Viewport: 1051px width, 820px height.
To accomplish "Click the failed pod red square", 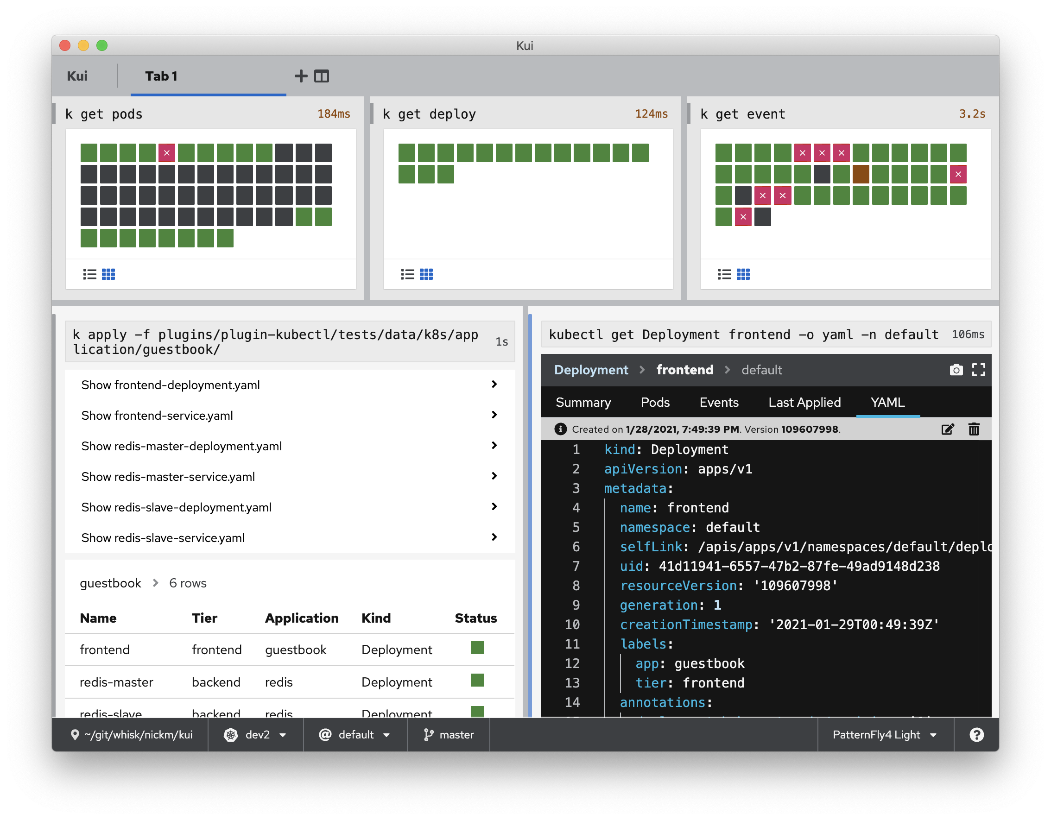I will [166, 153].
